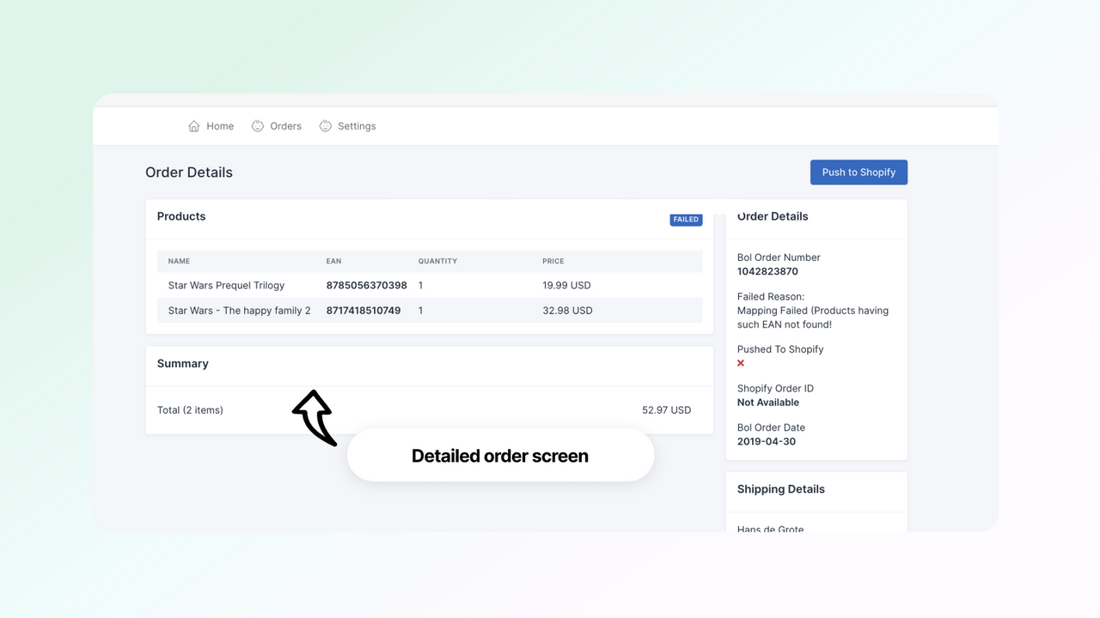Click the EAN 8785056370398 value
The image size is (1100, 618).
point(366,285)
